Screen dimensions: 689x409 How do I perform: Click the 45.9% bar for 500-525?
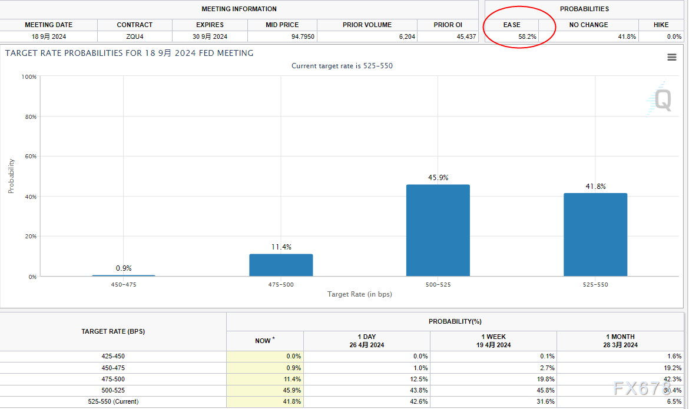point(438,230)
